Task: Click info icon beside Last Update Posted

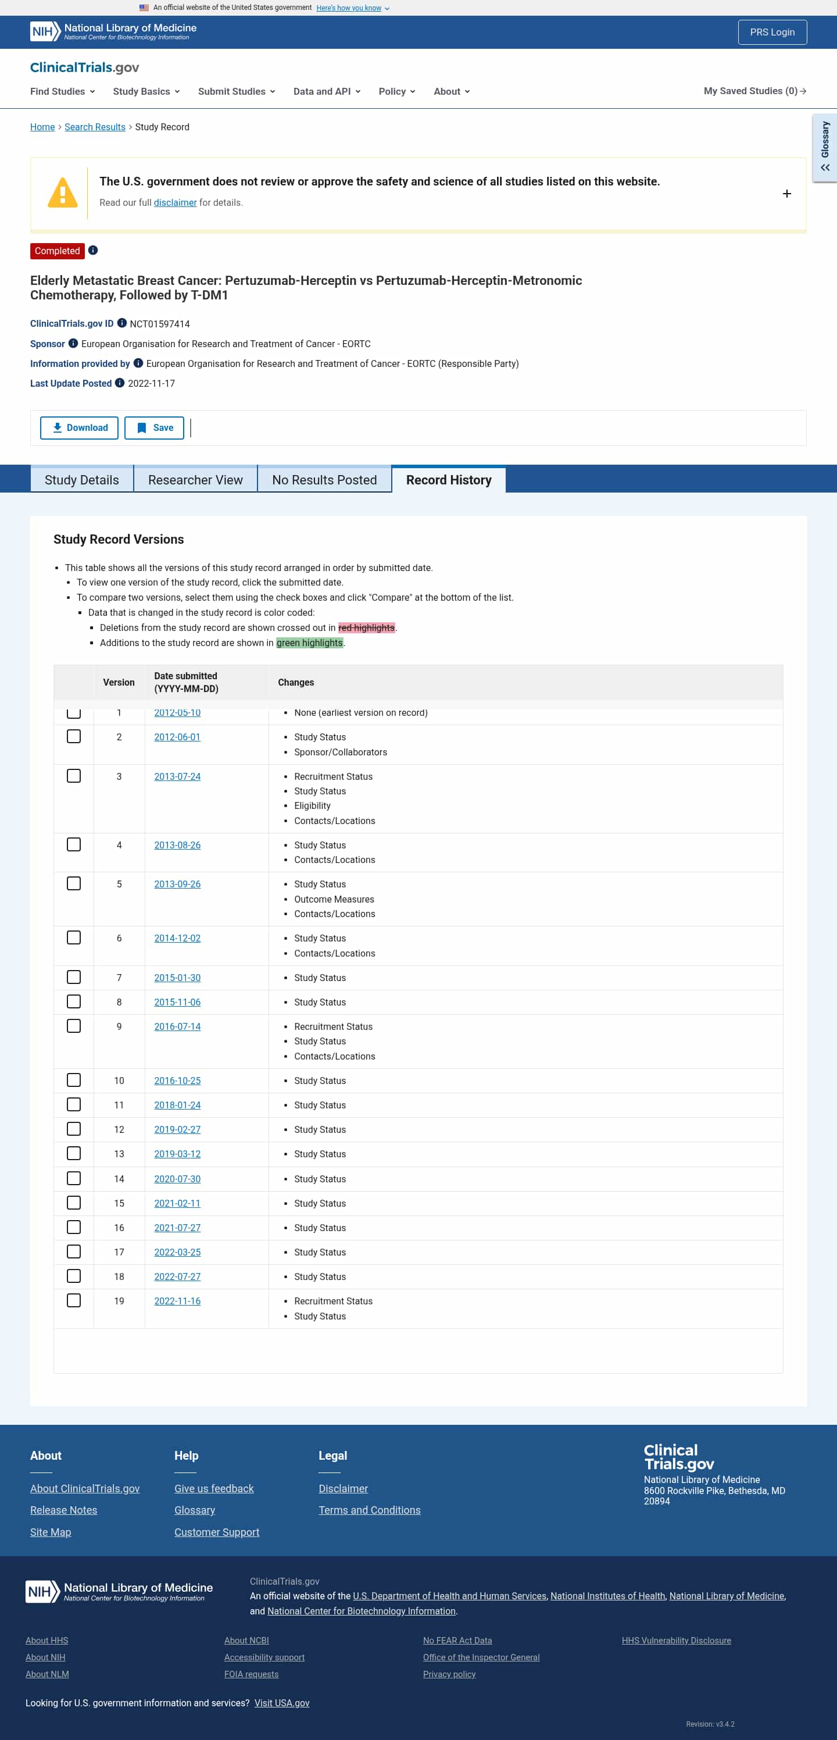Action: tap(120, 383)
